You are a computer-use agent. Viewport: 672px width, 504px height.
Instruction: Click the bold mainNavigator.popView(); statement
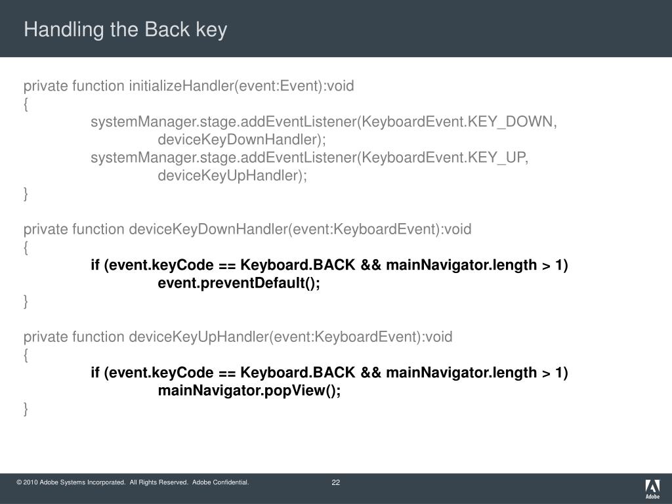[249, 391]
